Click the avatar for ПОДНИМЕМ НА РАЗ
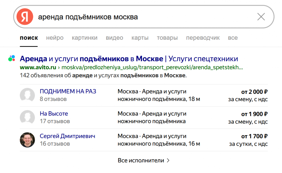Image resolution: width=282 pixels, height=173 pixels. point(27,95)
